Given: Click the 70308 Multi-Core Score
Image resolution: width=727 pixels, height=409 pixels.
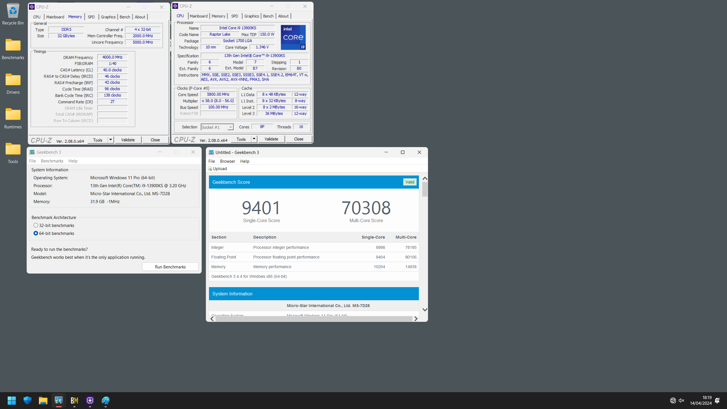Looking at the screenshot, I should (x=366, y=208).
